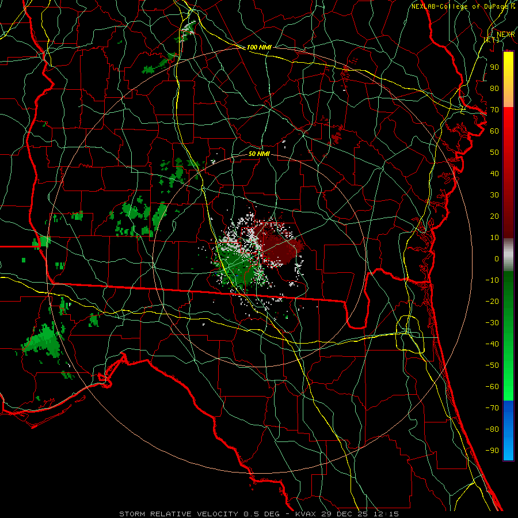Click the Storm Relative Velocity KVAX caption
Image resolution: width=518 pixels, height=518 pixels.
[x=259, y=514]
